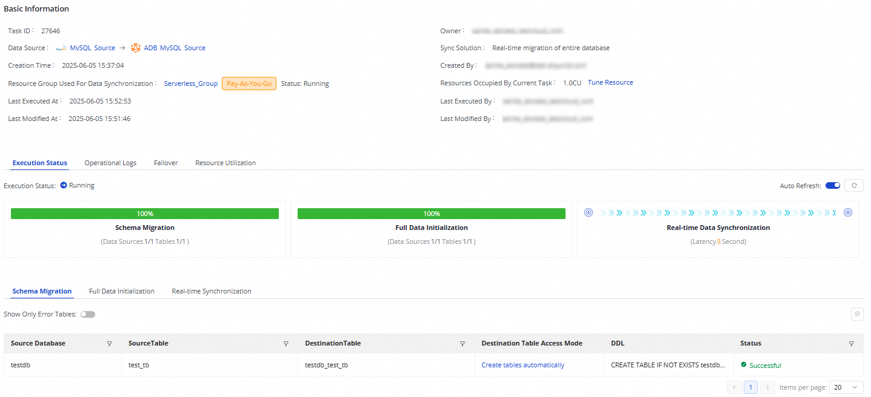Go to next page arrow
Screen dimensions: 871x397
tap(768, 387)
